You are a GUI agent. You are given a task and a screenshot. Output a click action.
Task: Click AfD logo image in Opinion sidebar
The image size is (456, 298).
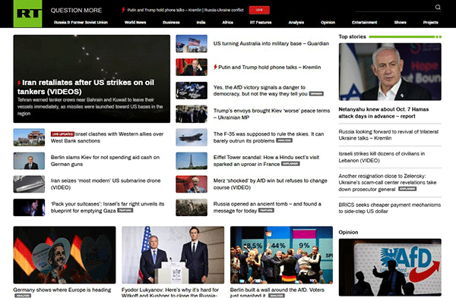click(x=390, y=267)
